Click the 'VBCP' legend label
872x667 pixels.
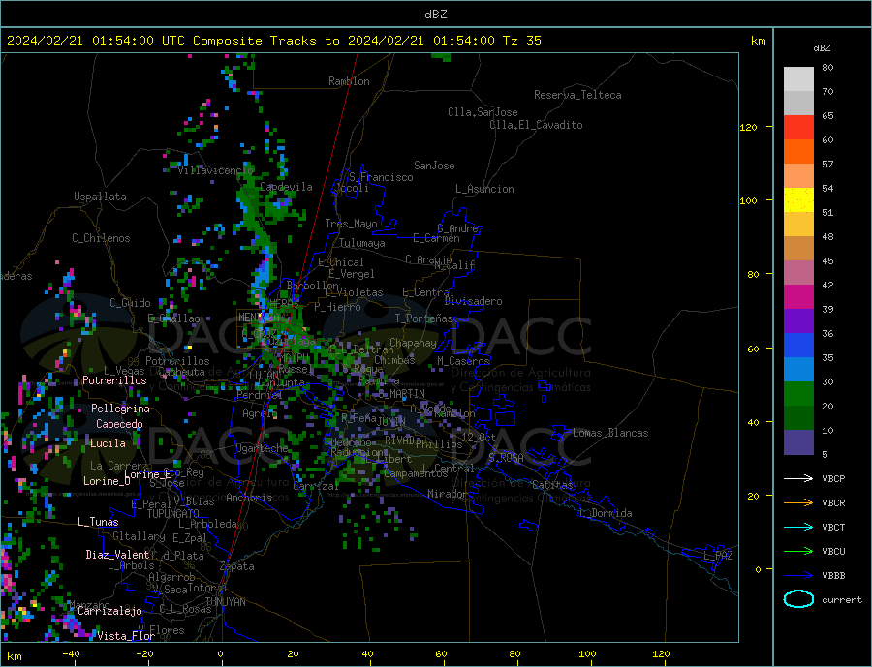coord(833,478)
